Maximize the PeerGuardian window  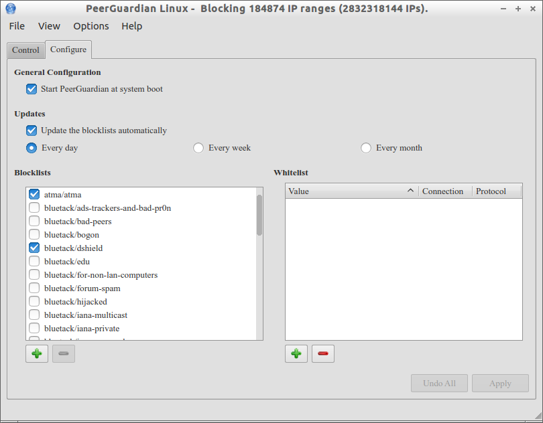(x=518, y=9)
